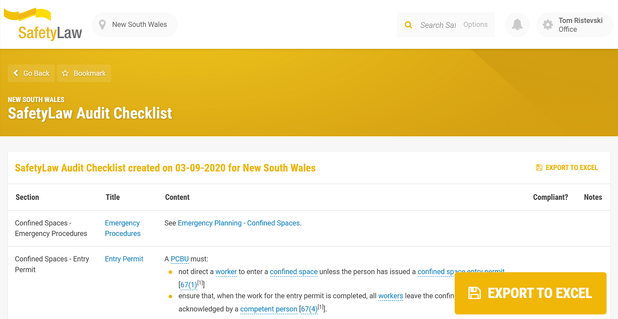Click the back chevron arrow icon
The width and height of the screenshot is (618, 319).
(16, 73)
